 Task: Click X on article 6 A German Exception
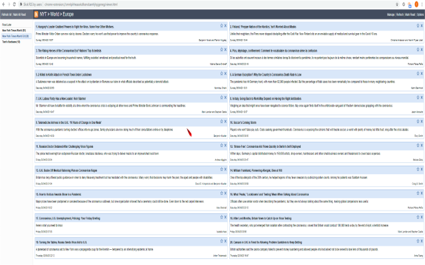coord(422,74)
